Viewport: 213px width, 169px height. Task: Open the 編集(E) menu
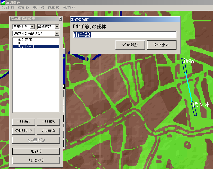coord(23,8)
